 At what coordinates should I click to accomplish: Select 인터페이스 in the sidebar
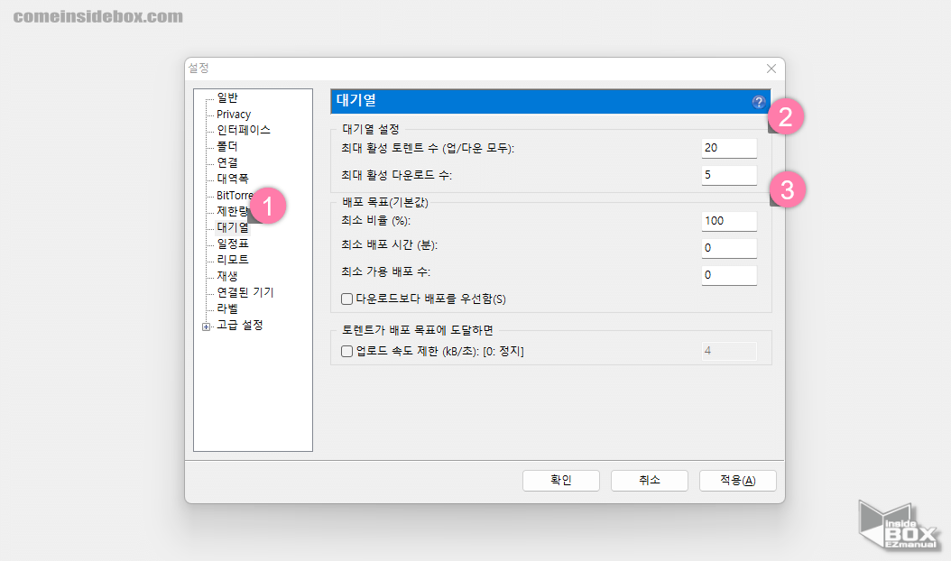[x=244, y=130]
